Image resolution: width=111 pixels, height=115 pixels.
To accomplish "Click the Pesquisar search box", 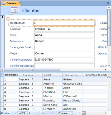I will click(65, 113).
